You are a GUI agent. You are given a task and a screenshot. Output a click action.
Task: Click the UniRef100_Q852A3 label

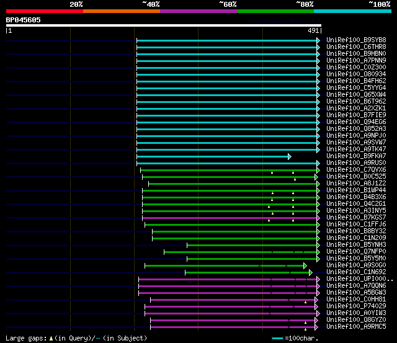click(x=356, y=129)
